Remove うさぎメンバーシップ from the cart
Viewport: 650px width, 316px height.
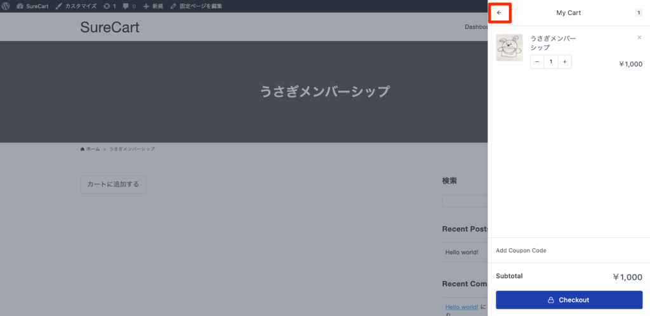(x=639, y=37)
